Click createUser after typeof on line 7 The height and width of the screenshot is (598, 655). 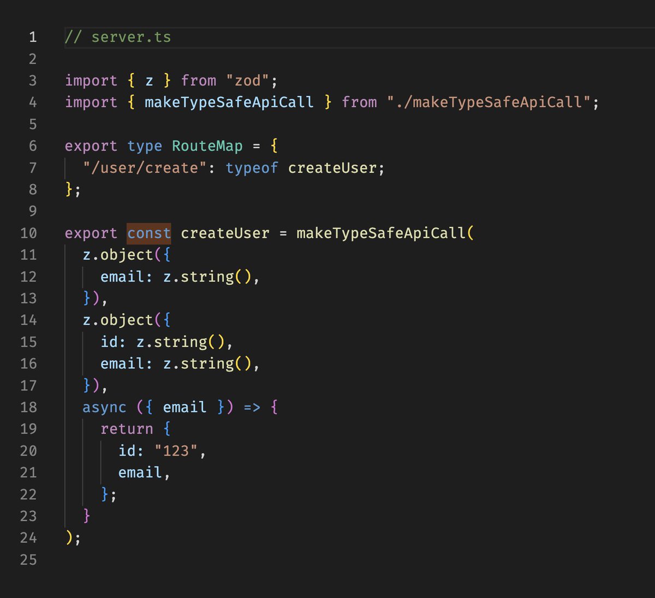(332, 168)
